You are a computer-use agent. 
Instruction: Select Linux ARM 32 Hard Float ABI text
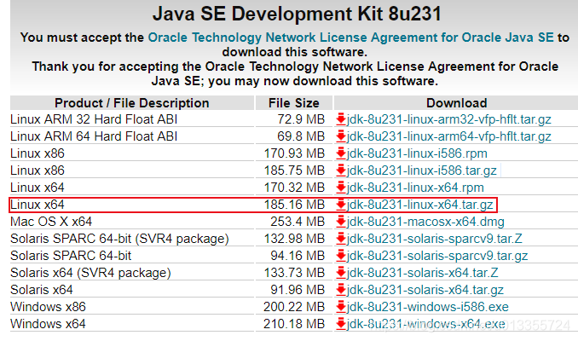tap(94, 119)
